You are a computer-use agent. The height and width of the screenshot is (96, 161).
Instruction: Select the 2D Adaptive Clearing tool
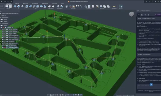click(x=15, y=6)
